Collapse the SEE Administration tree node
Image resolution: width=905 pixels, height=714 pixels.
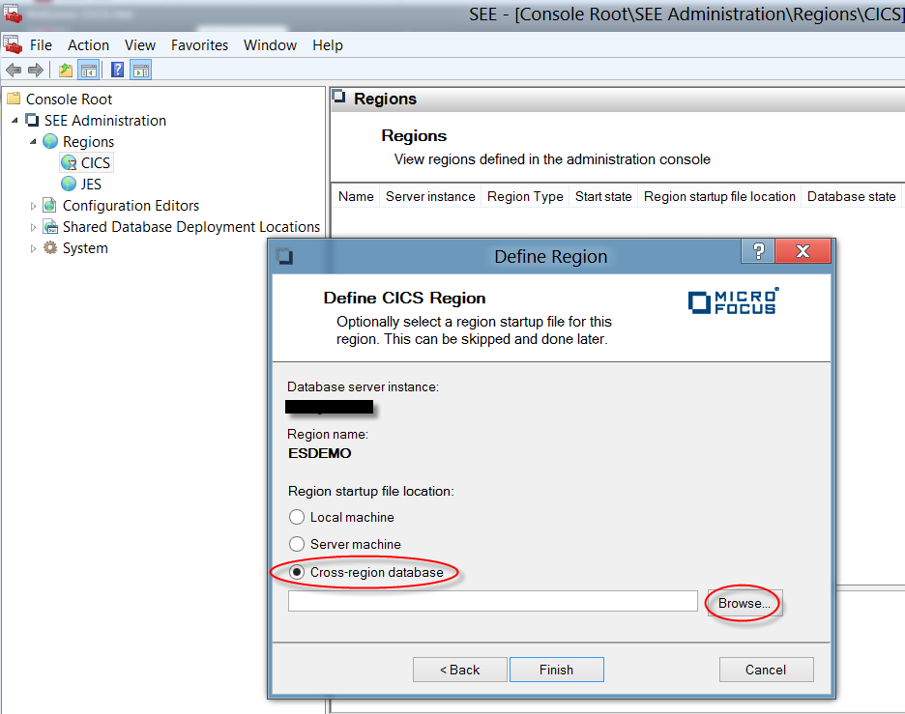15,120
